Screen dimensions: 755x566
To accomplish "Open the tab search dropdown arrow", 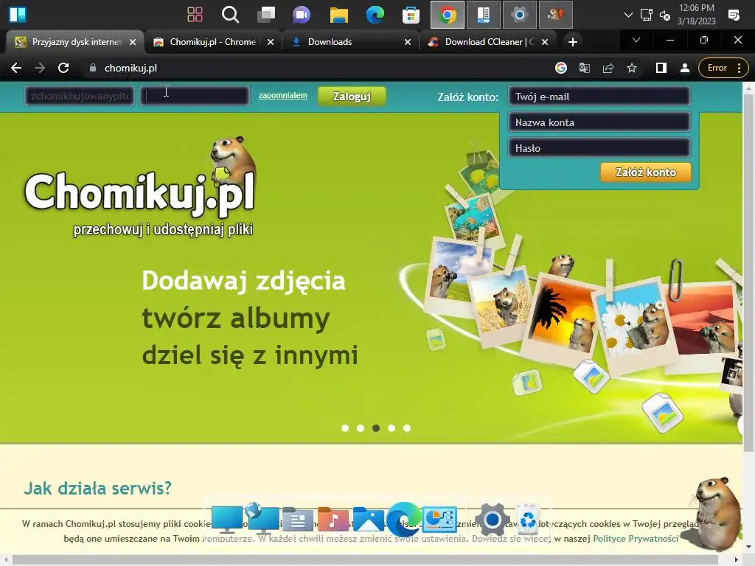I will tap(636, 40).
